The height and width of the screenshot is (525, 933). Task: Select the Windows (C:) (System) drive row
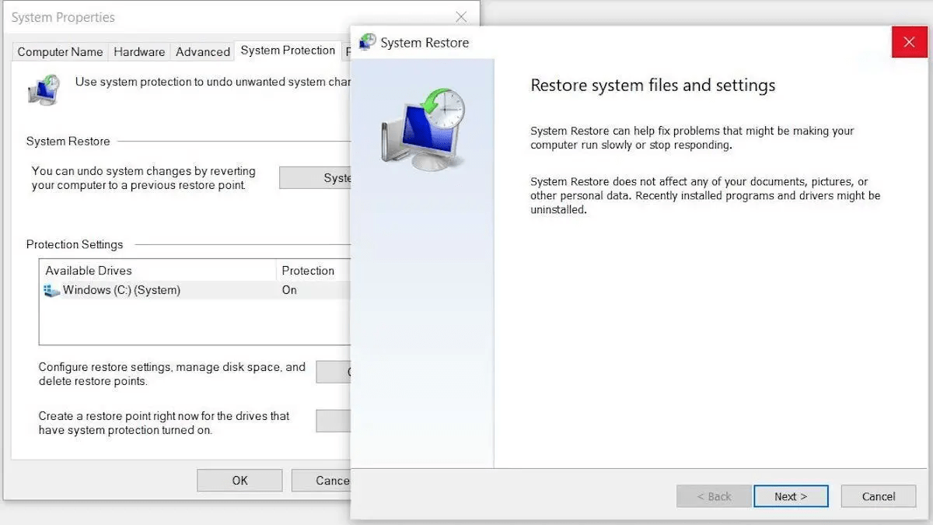pyautogui.click(x=195, y=290)
